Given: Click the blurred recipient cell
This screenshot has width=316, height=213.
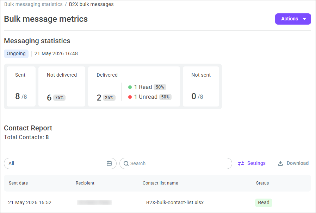Looking at the screenshot, I should point(94,202).
